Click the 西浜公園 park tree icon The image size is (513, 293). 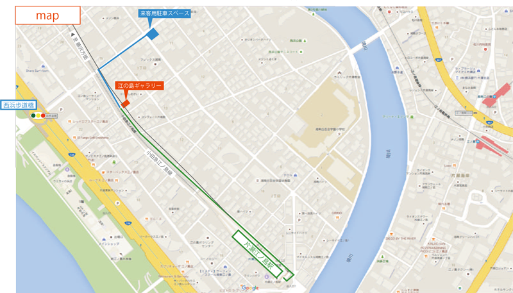coord(305,41)
